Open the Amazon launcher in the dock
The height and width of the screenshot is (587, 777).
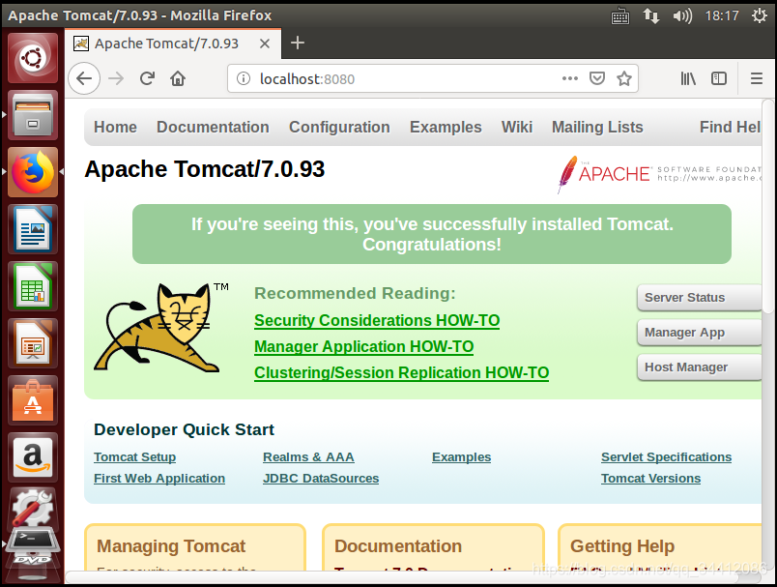(33, 457)
